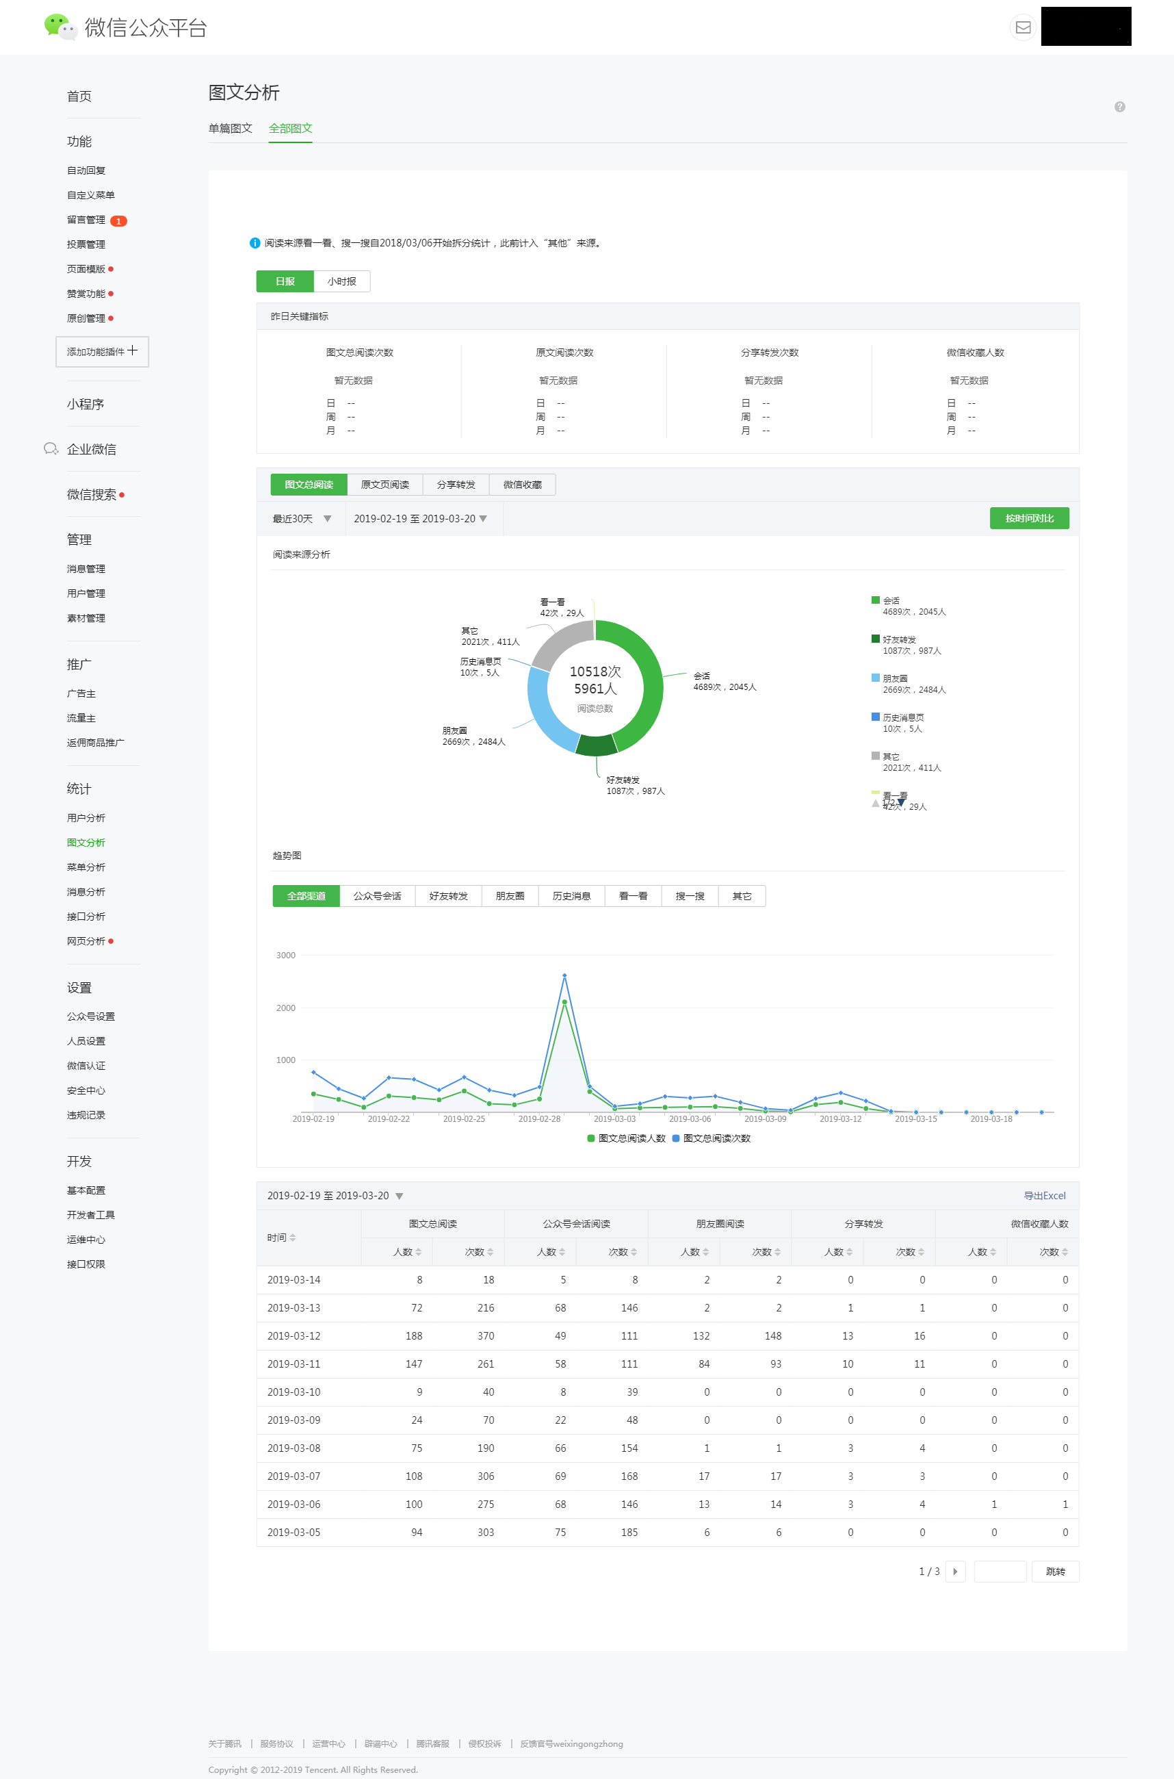Click the WeChat logo in header
This screenshot has height=1779, width=1174.
pos(61,27)
